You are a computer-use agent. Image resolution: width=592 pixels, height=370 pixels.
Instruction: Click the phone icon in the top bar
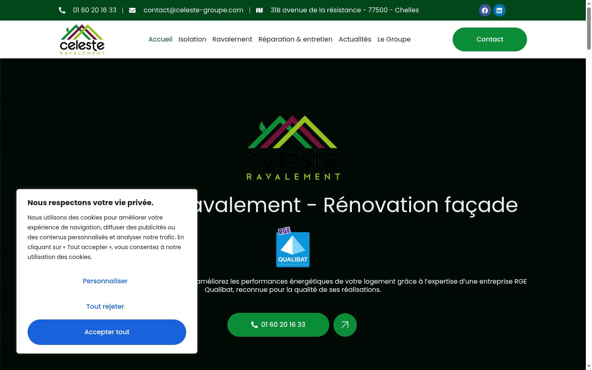pyautogui.click(x=62, y=10)
